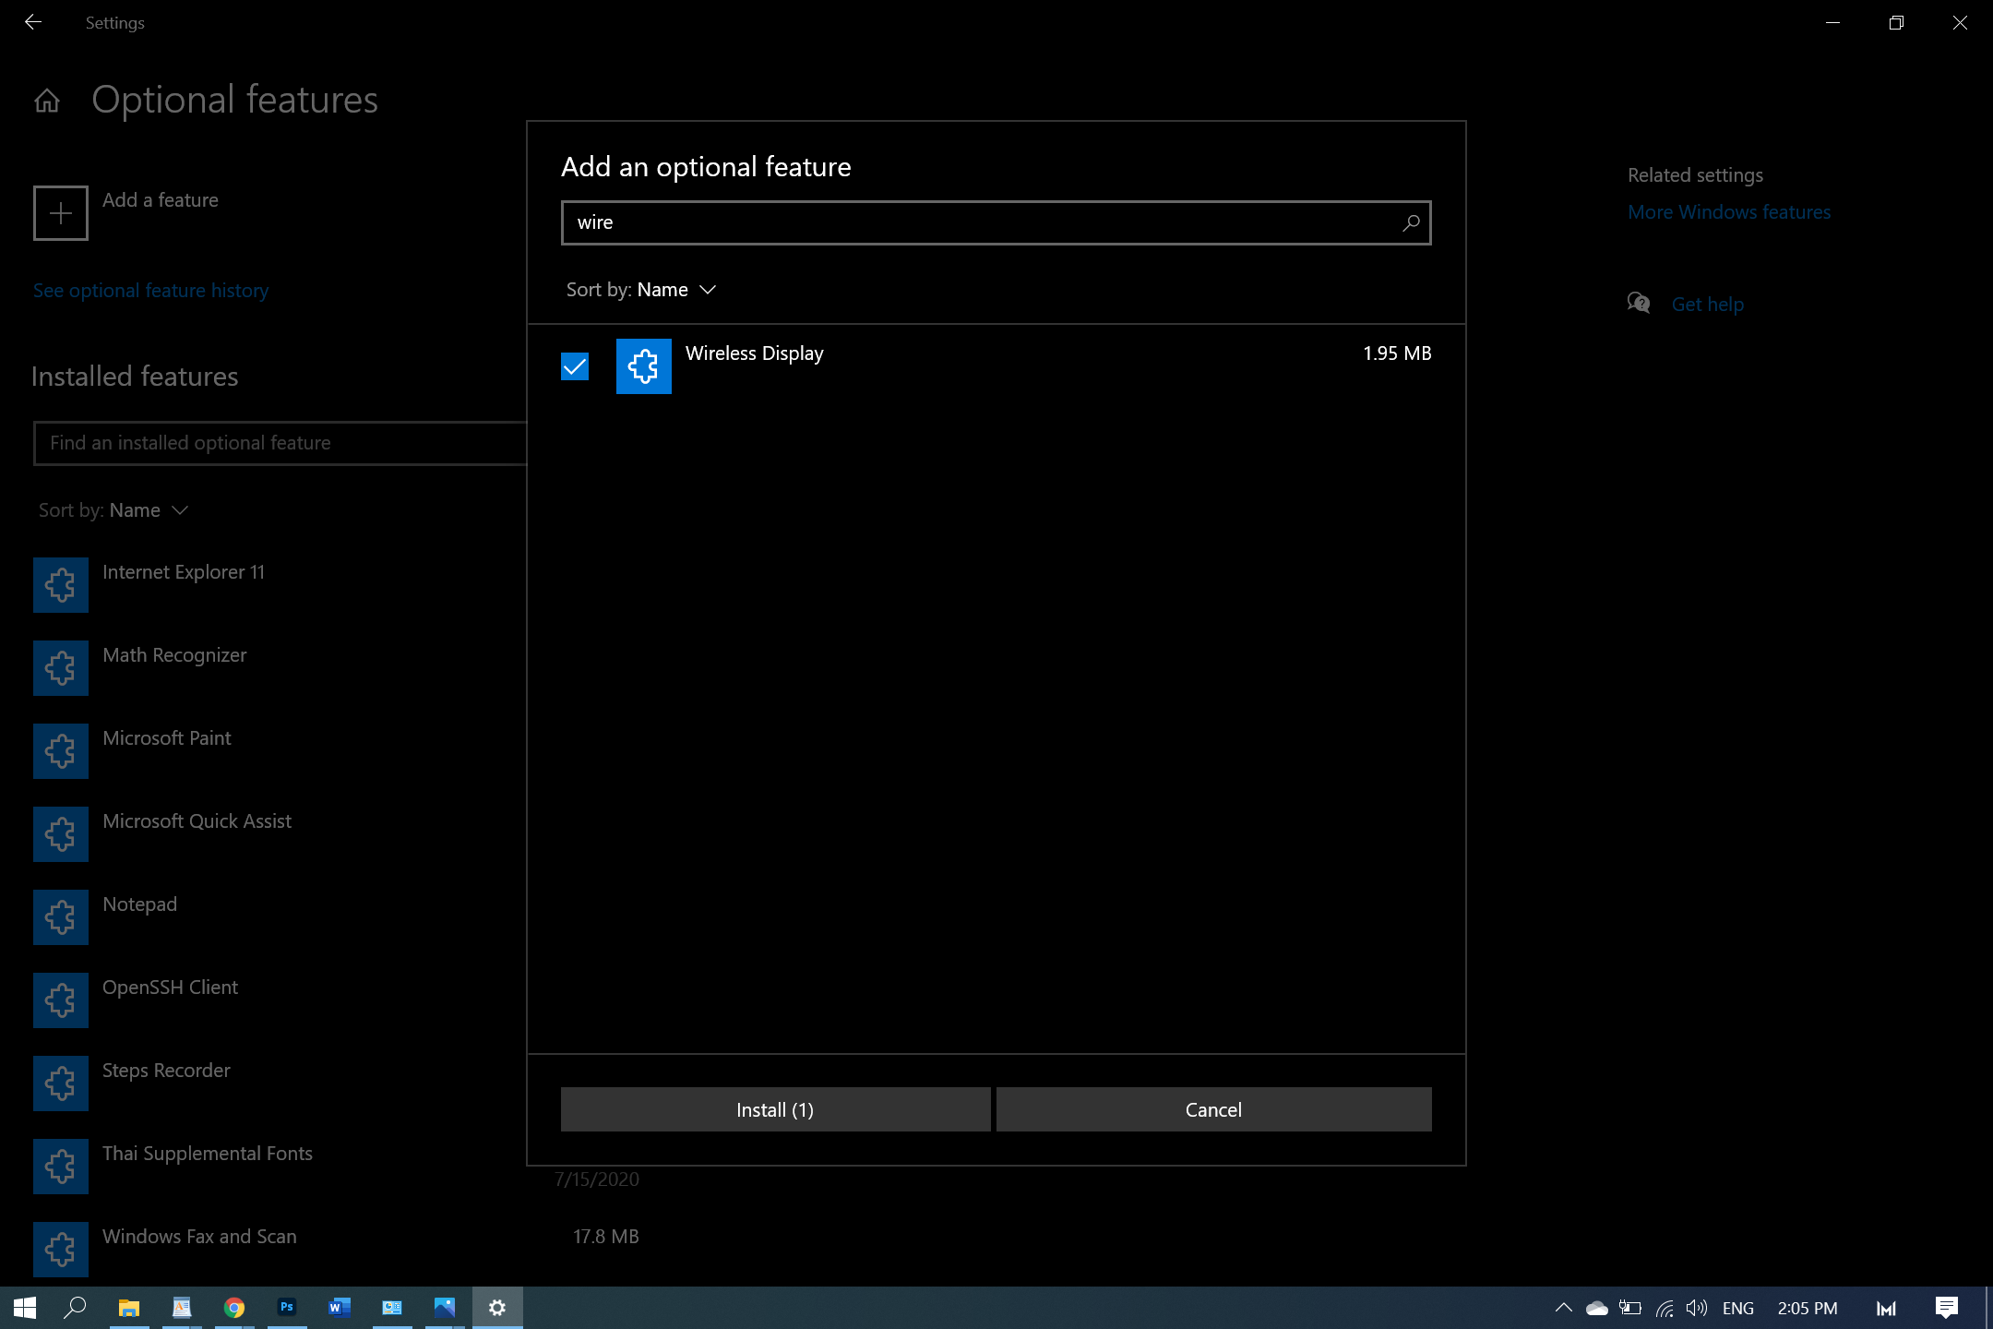The height and width of the screenshot is (1329, 1993).
Task: Open the Action Center notification icon
Action: [x=1947, y=1308]
